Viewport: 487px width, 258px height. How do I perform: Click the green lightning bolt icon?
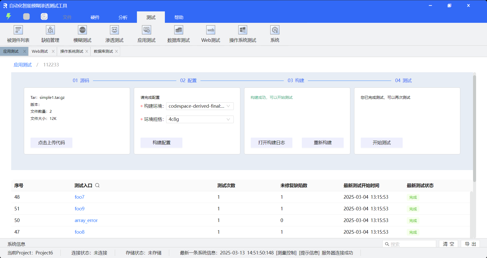(x=9, y=16)
